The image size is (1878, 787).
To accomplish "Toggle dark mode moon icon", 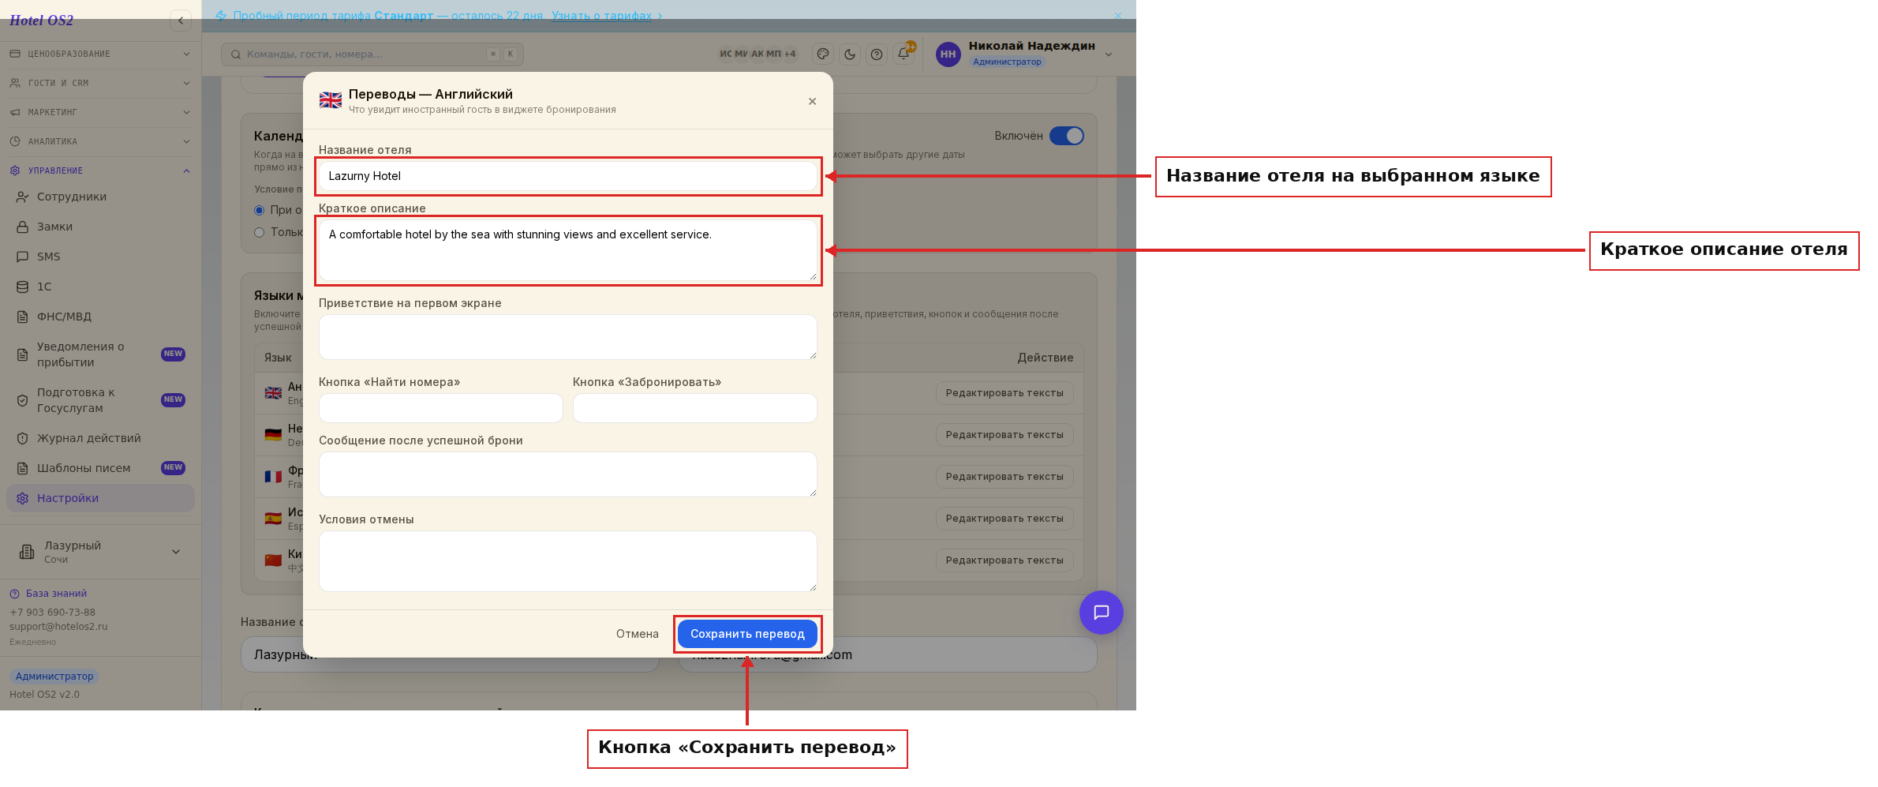I will [x=850, y=54].
